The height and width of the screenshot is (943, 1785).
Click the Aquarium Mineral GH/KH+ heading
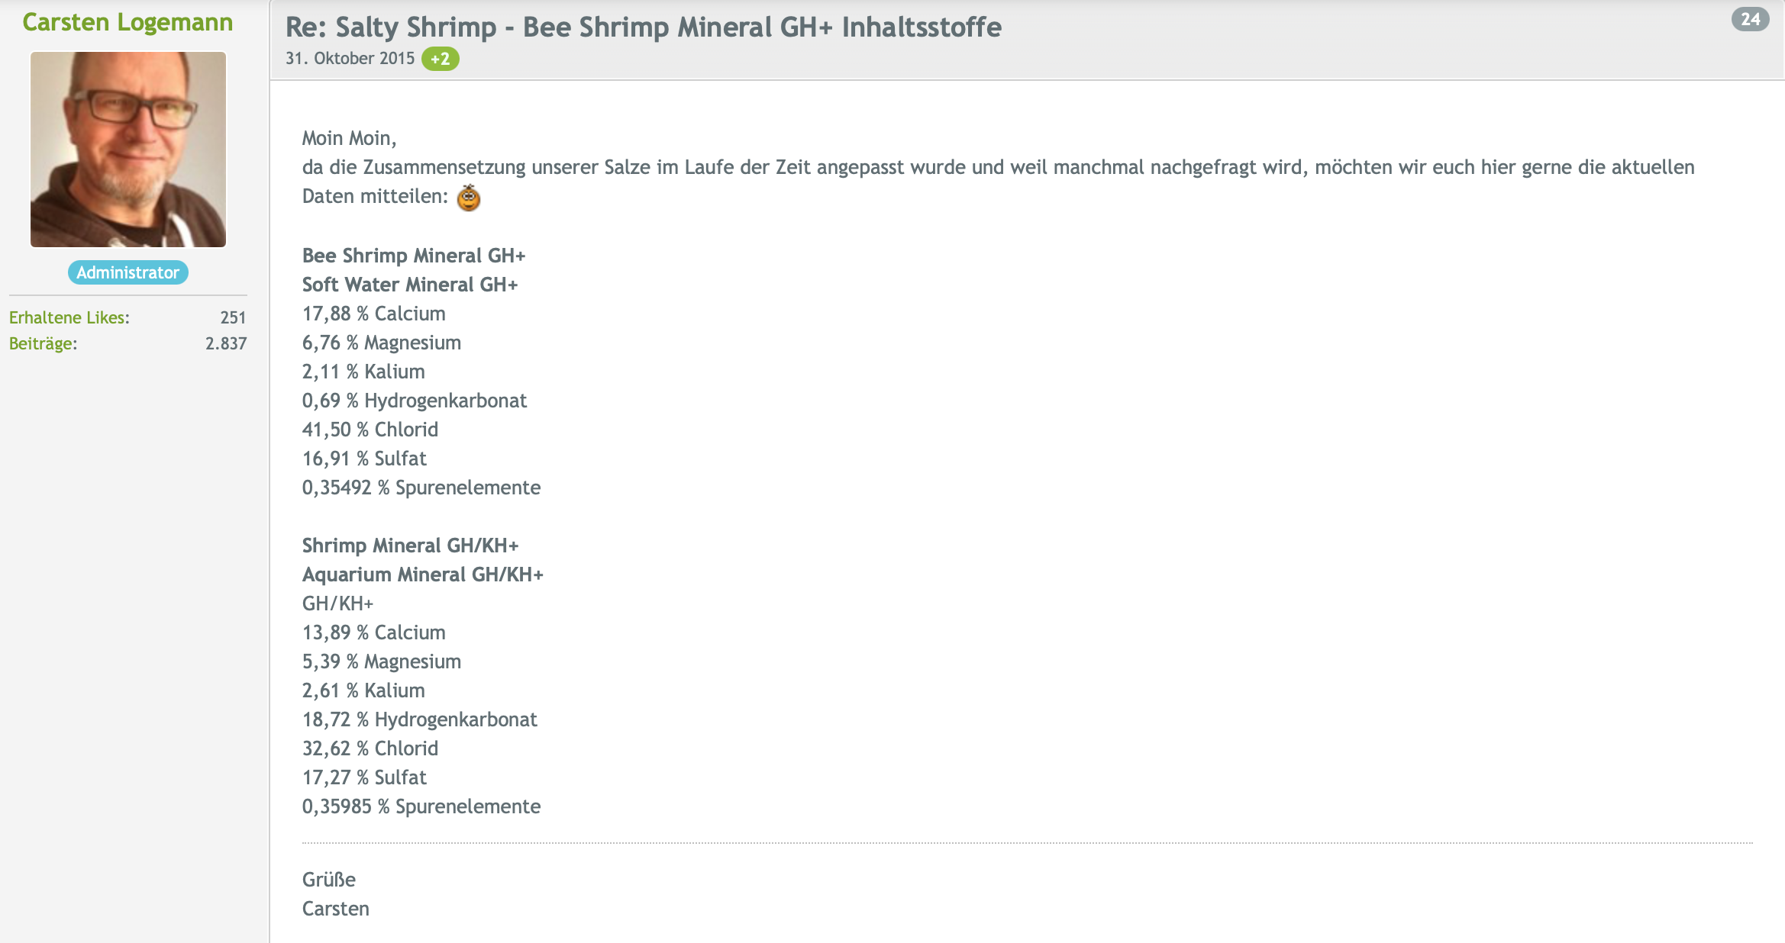point(423,574)
